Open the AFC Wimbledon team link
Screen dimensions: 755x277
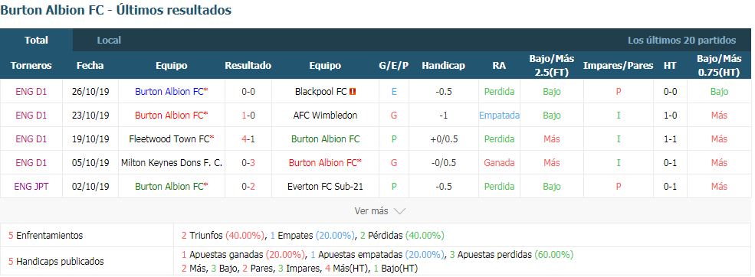[326, 116]
